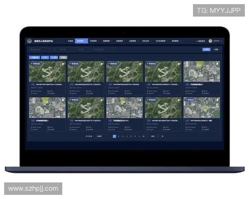Click the platform logo icon in header
Image resolution: width=249 pixels, height=199 pixels.
[29, 41]
